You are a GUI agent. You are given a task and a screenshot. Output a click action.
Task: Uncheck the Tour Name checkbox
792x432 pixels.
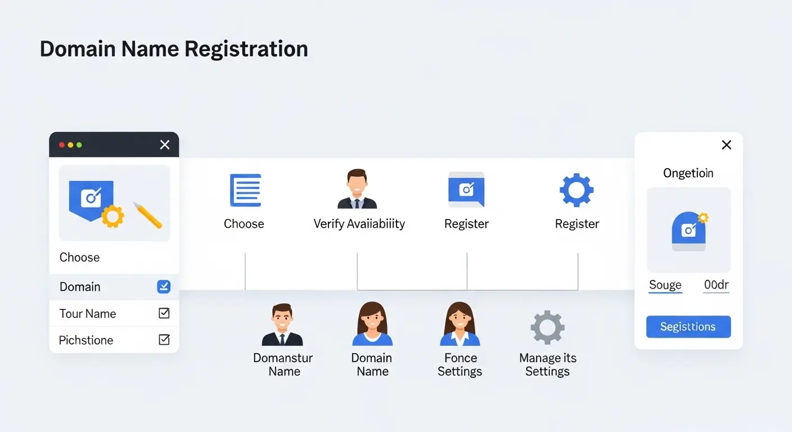tap(164, 313)
